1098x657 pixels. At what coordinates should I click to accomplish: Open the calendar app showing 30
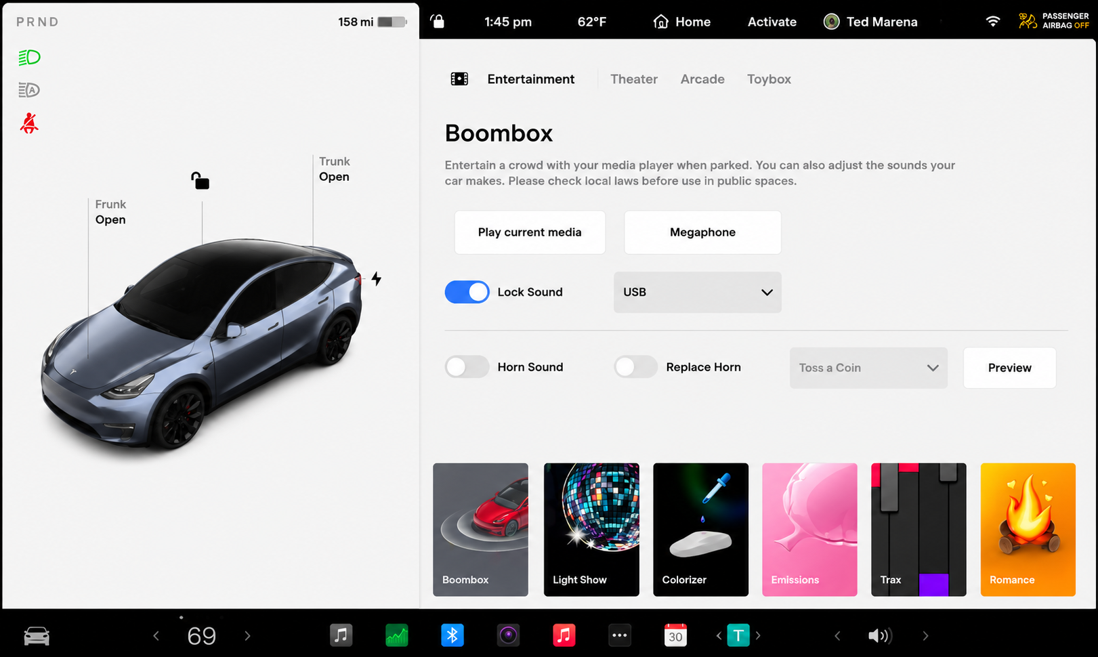[x=675, y=635]
